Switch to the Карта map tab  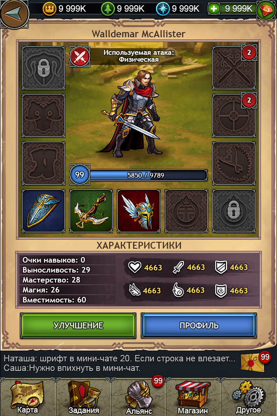pyautogui.click(x=27, y=397)
